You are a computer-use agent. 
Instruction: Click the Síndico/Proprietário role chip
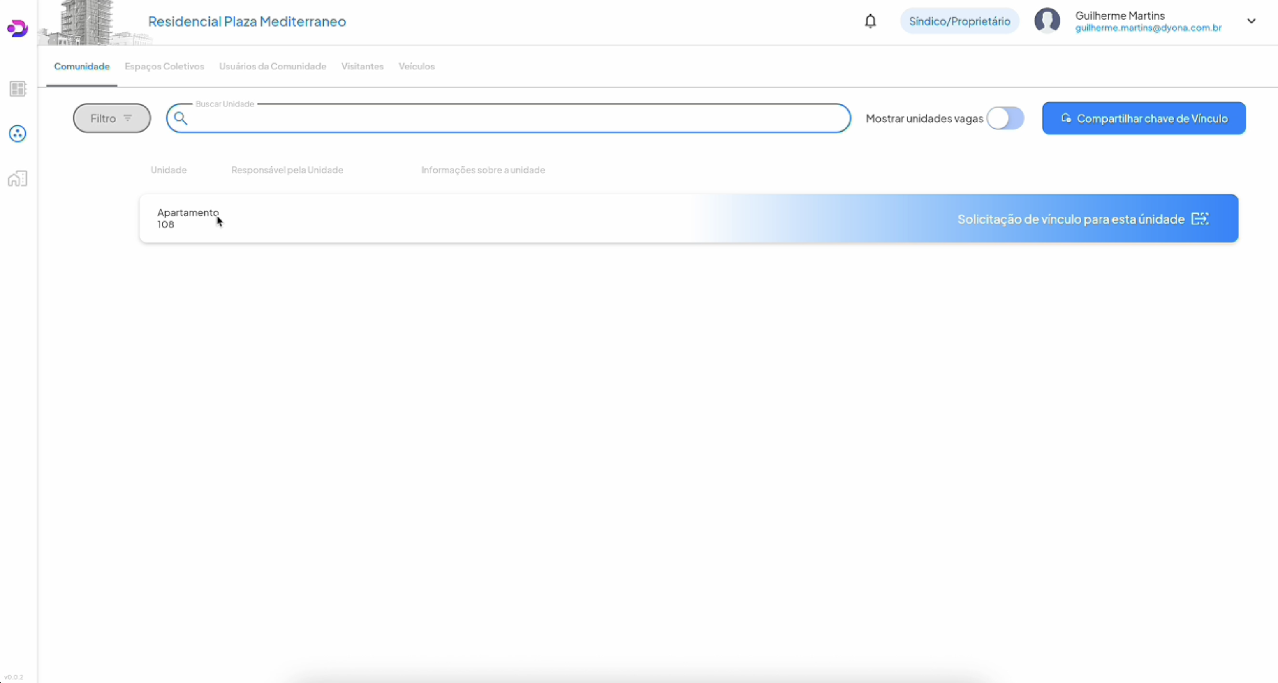point(959,21)
